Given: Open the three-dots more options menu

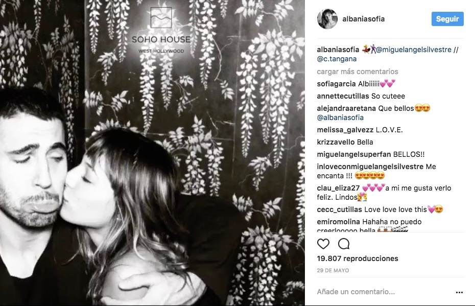Looking at the screenshot, I should point(459,292).
